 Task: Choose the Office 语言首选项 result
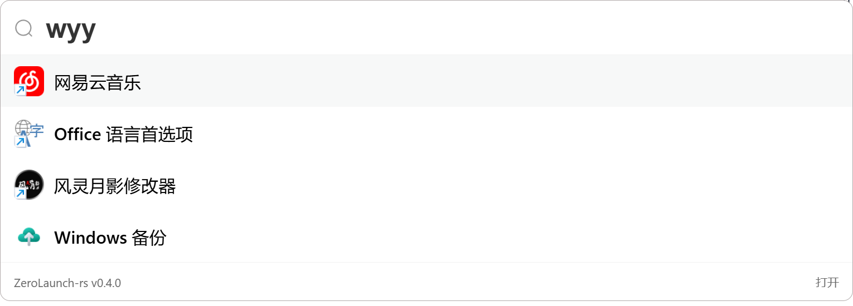point(123,135)
